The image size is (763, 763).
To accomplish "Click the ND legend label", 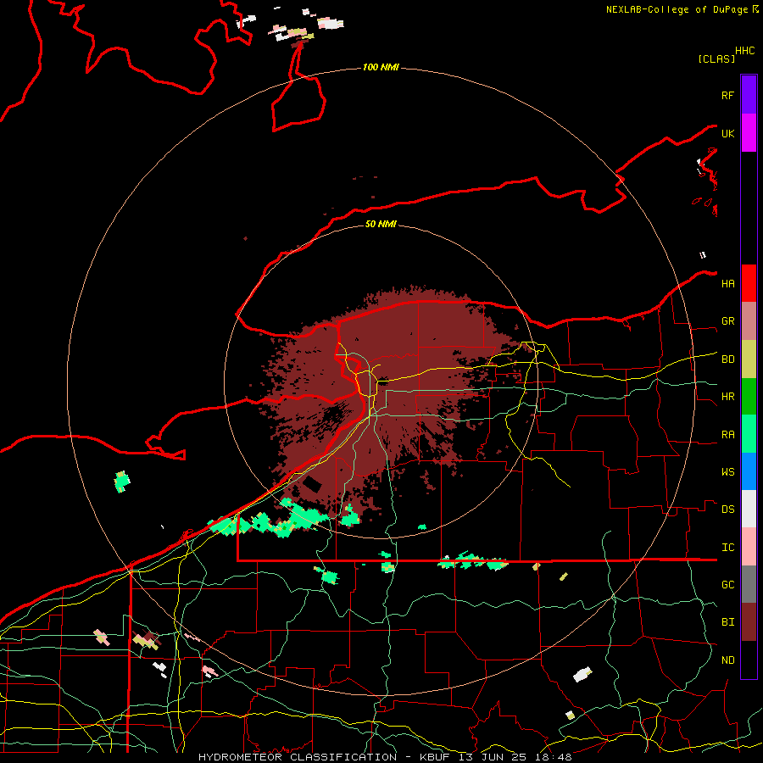I will click(x=728, y=660).
